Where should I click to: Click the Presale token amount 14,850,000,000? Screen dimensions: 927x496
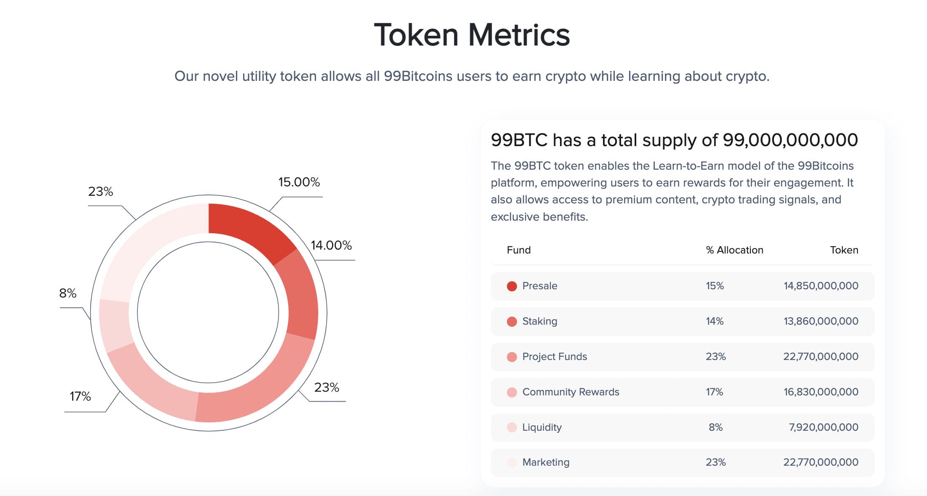click(821, 286)
